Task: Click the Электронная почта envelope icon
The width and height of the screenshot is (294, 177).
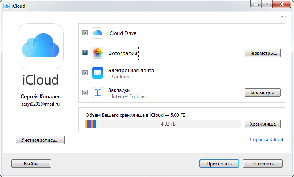Action: (97, 73)
